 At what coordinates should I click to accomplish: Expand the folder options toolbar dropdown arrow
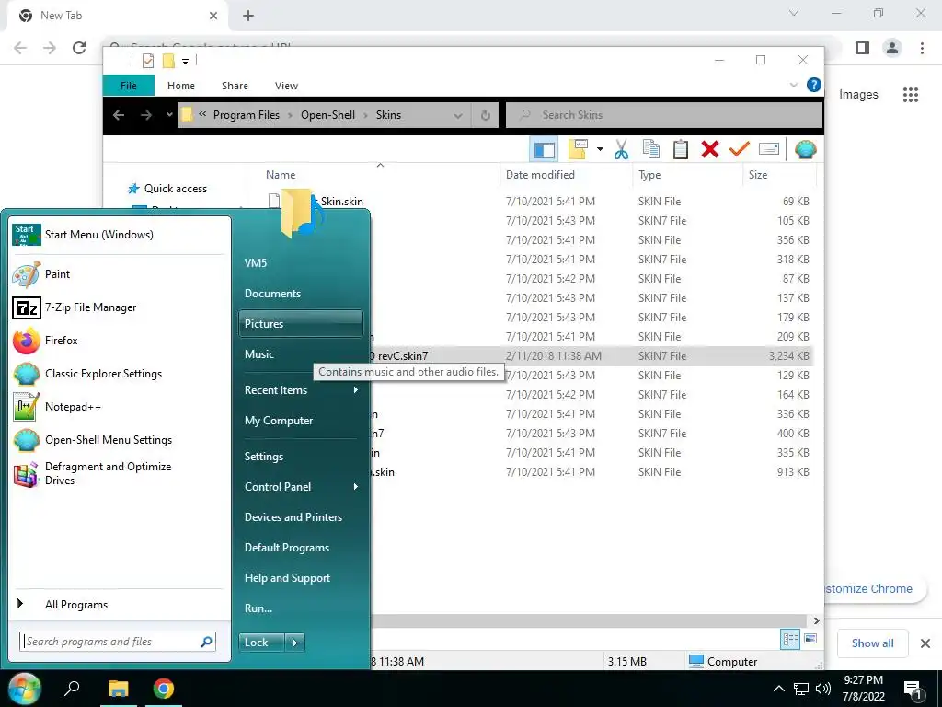600,150
